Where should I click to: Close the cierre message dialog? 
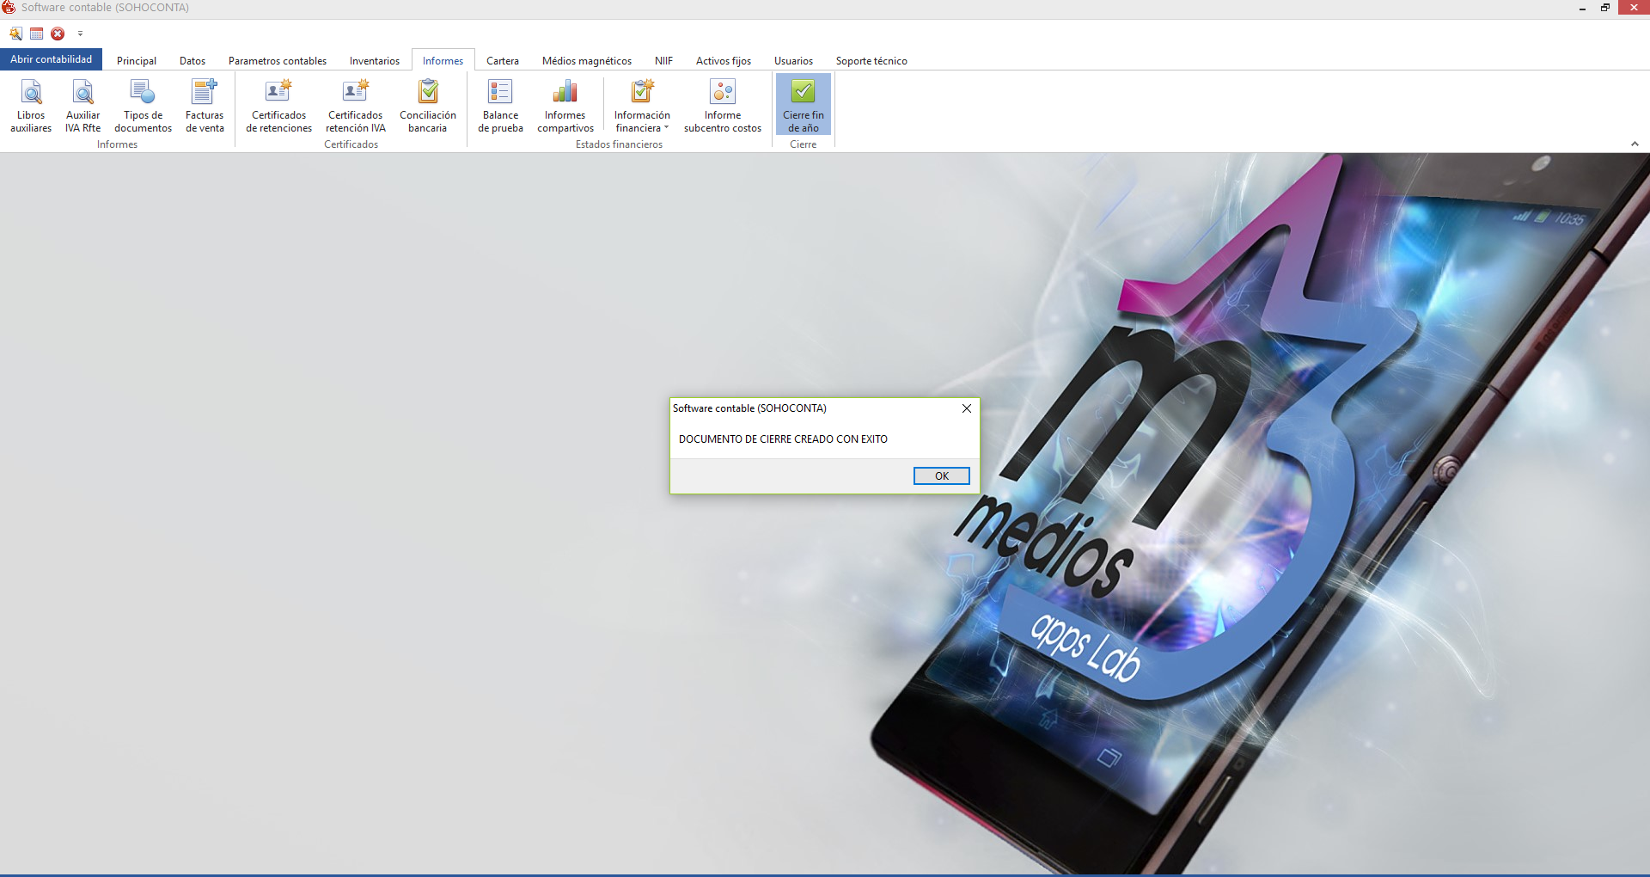967,408
